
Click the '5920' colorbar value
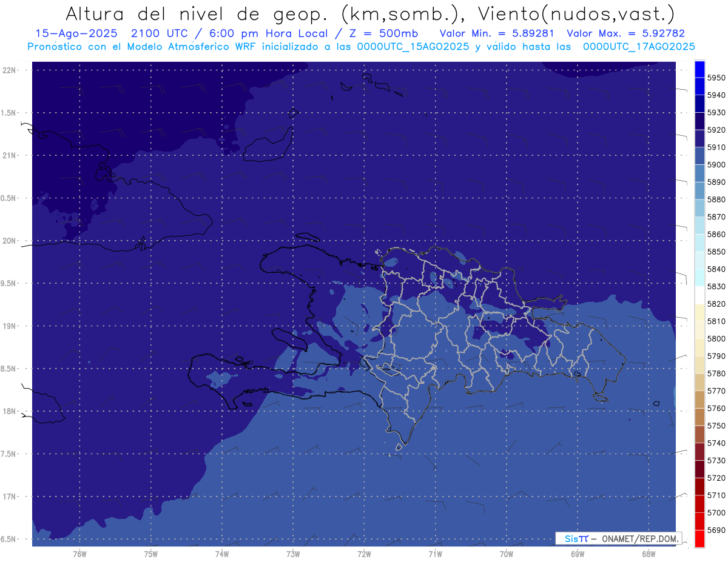(x=716, y=130)
